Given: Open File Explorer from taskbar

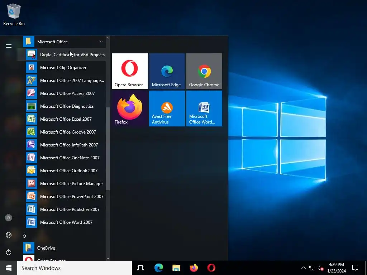Looking at the screenshot, I should pyautogui.click(x=176, y=268).
